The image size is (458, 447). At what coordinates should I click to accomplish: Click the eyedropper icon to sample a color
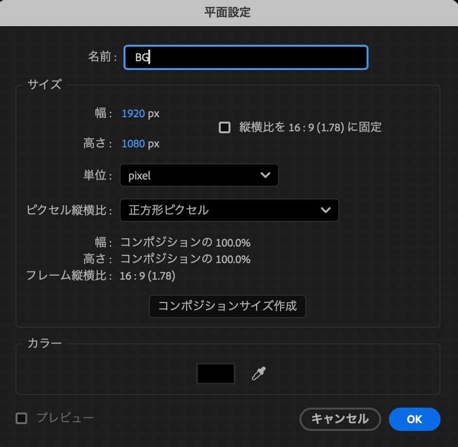point(258,373)
